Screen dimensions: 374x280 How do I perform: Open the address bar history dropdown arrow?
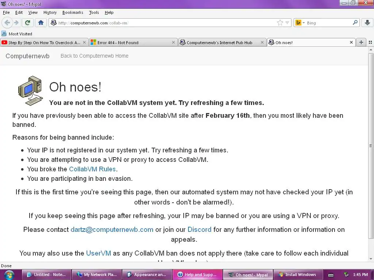(287, 23)
